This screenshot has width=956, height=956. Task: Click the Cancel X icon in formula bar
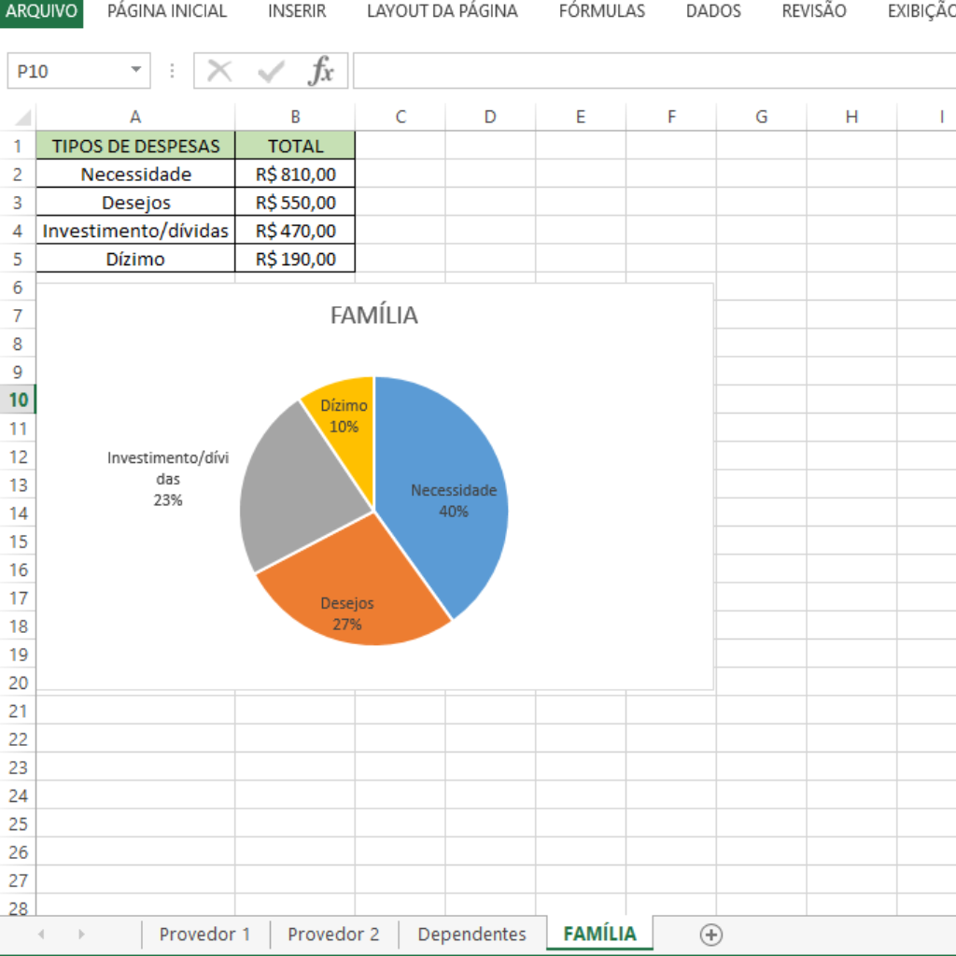coord(219,71)
